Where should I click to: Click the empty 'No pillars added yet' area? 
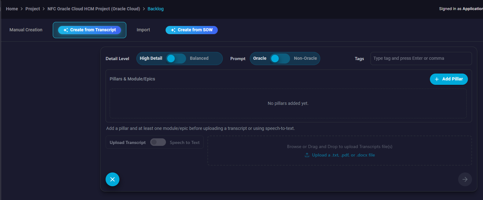(x=288, y=103)
